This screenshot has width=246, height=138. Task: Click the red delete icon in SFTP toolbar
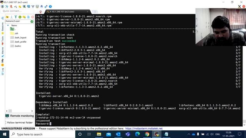coord(32,17)
